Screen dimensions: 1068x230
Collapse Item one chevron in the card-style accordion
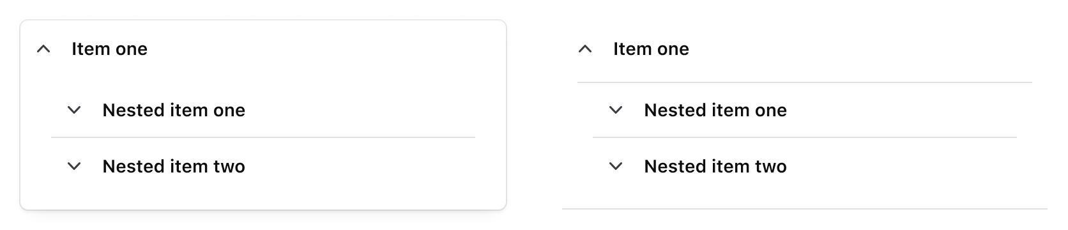tap(43, 49)
